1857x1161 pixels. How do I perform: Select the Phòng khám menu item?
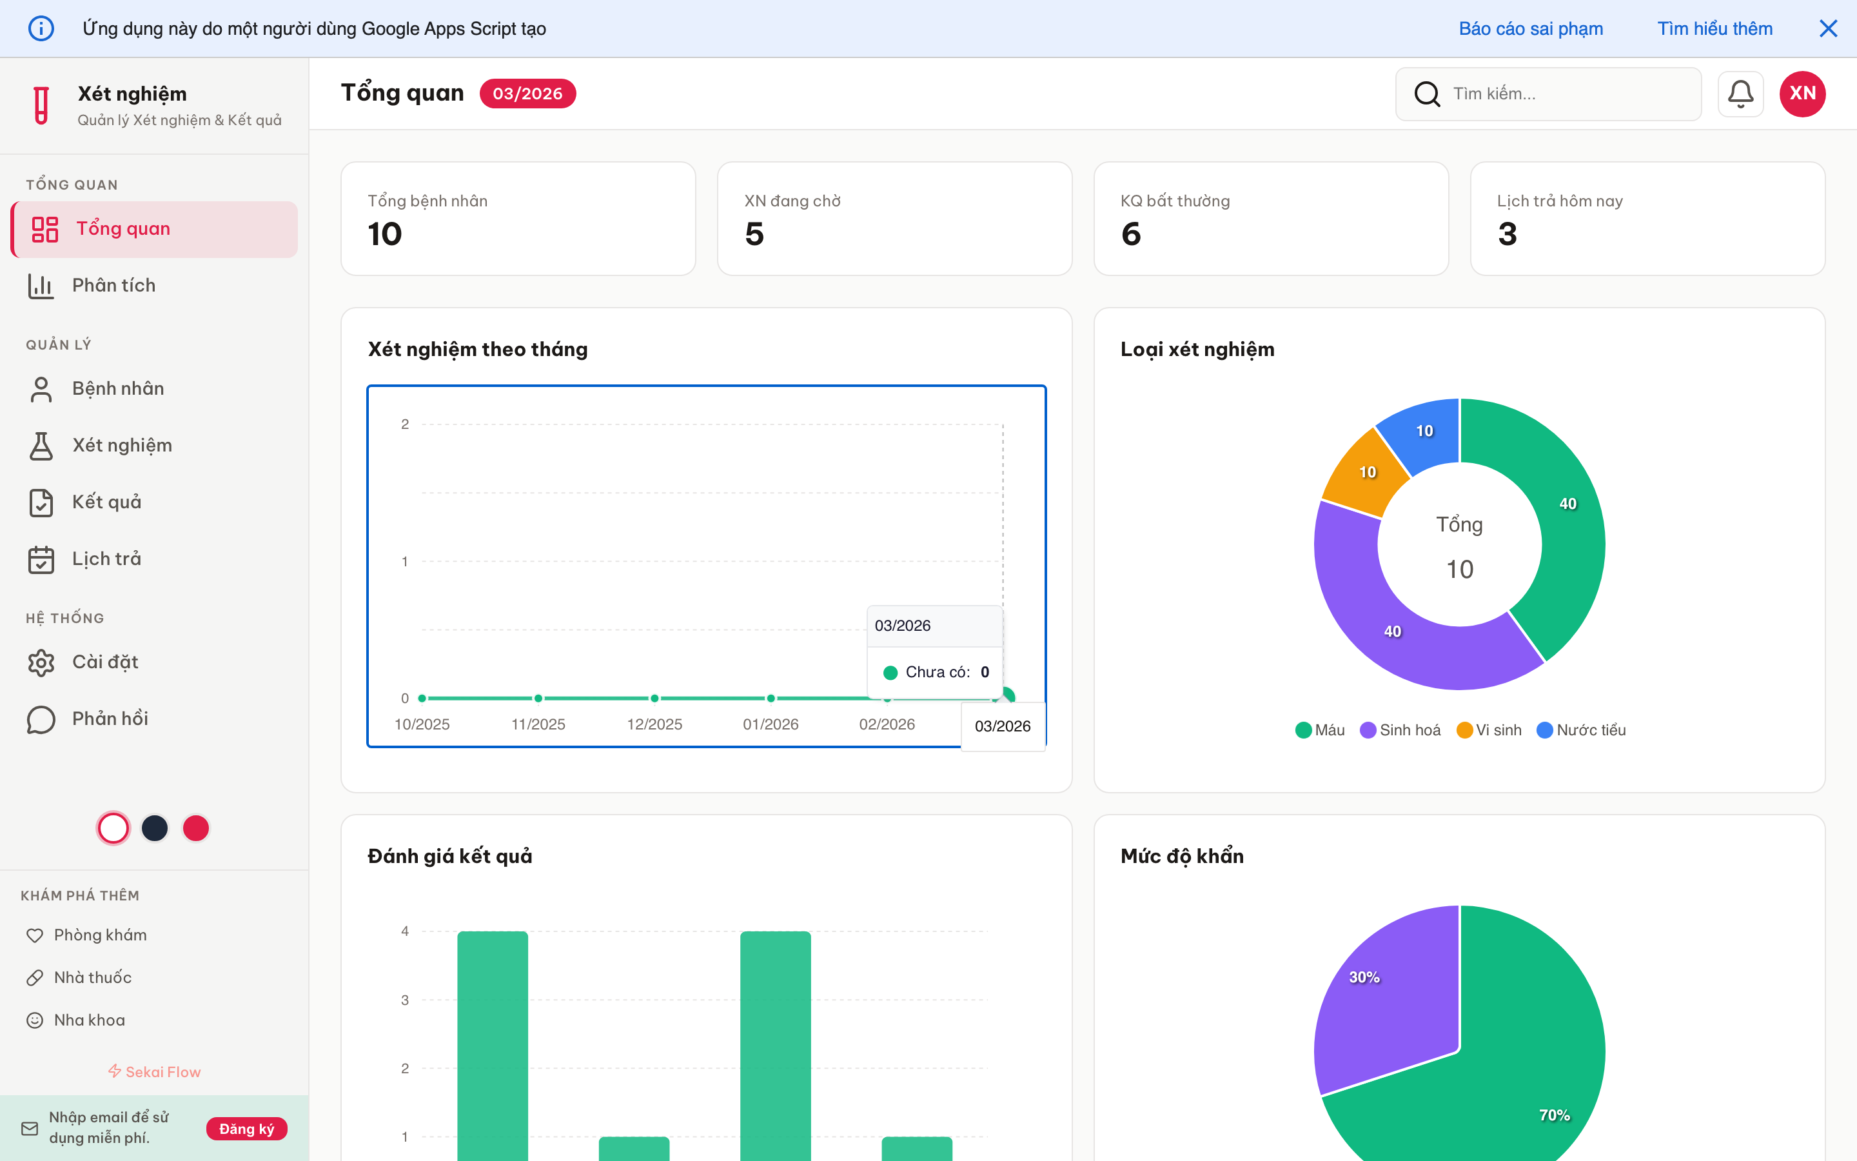tap(100, 935)
